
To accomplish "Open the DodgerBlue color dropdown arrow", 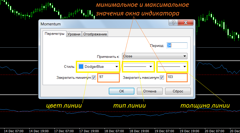I will (117, 66).
